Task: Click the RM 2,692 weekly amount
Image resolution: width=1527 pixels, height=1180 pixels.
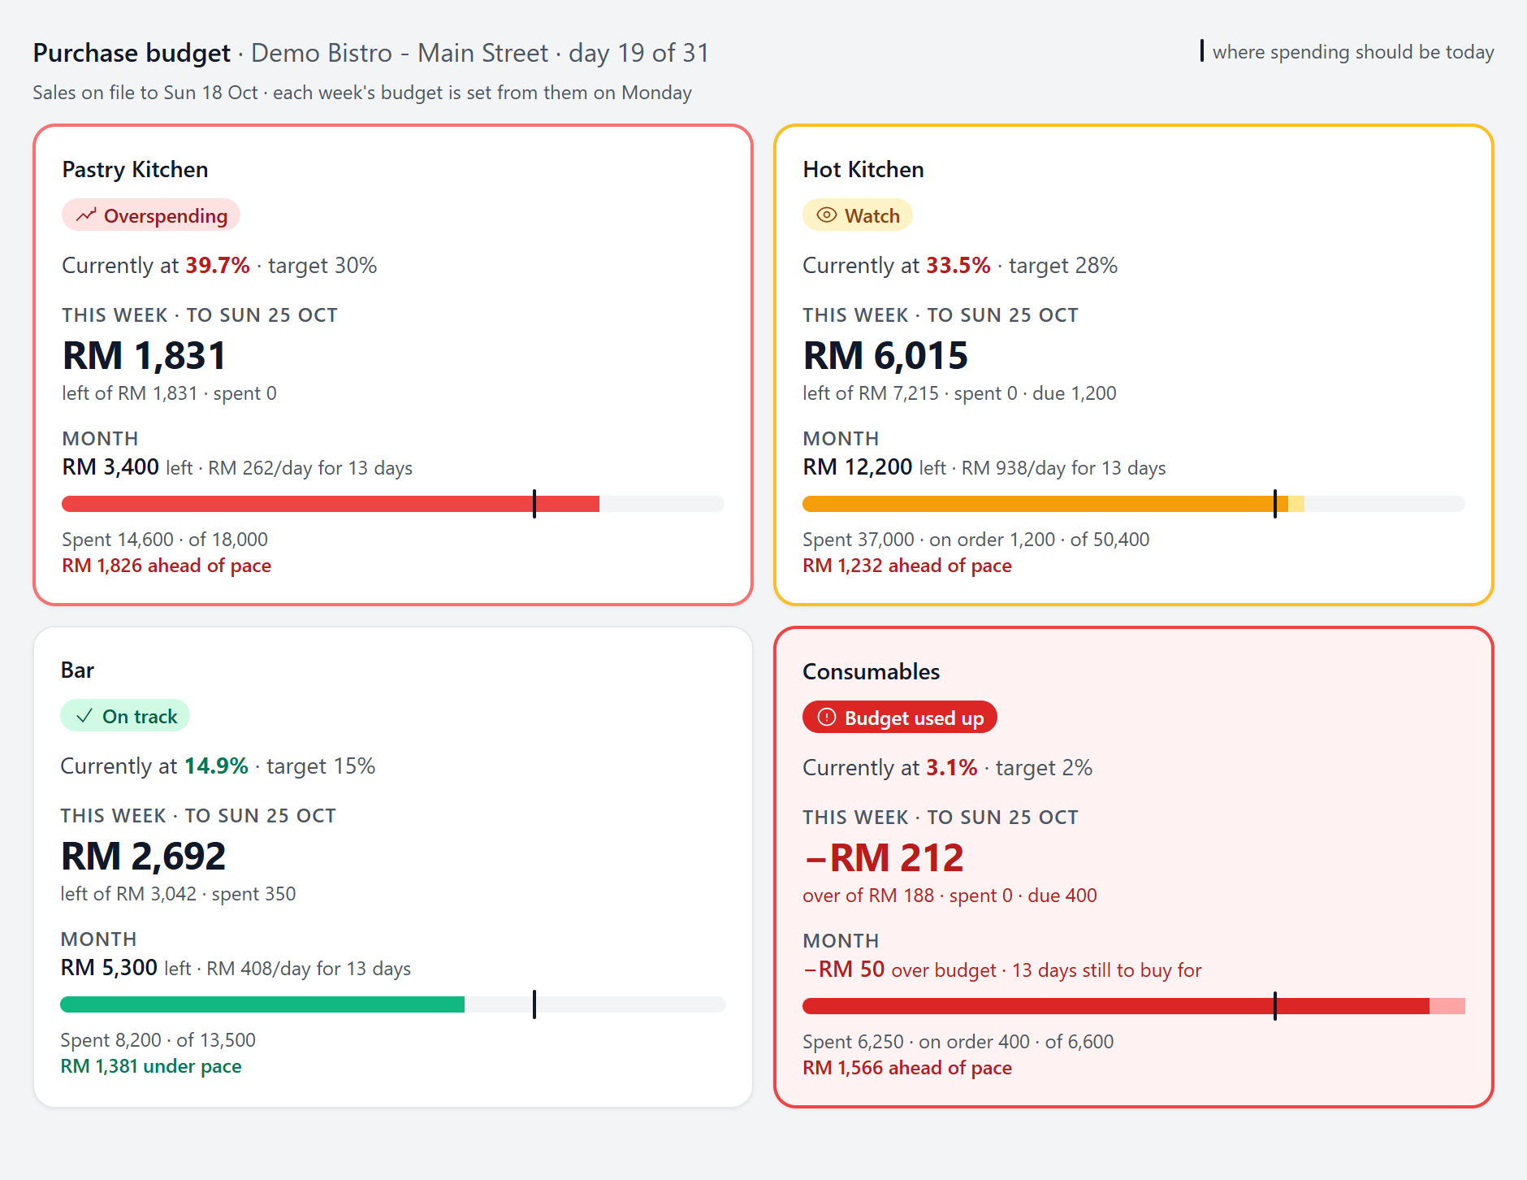Action: coord(143,857)
